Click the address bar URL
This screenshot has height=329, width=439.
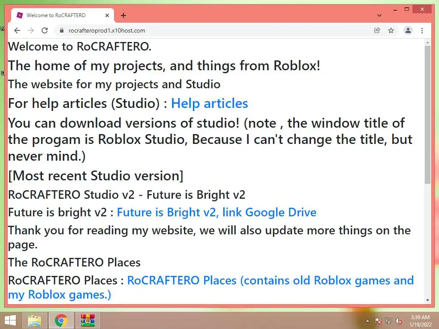click(107, 30)
